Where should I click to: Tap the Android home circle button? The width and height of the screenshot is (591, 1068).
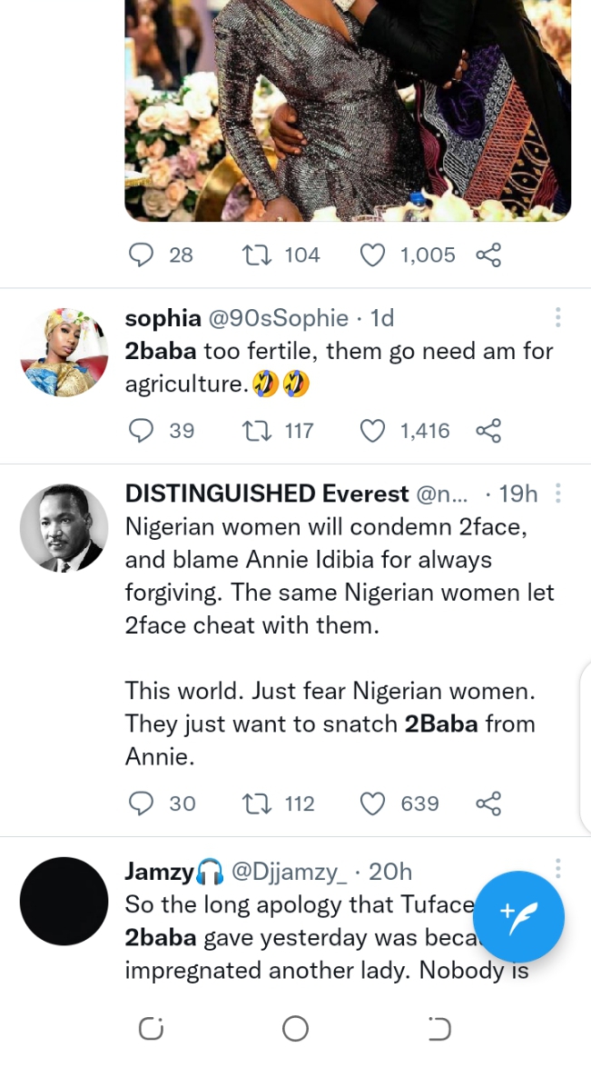tap(295, 1029)
